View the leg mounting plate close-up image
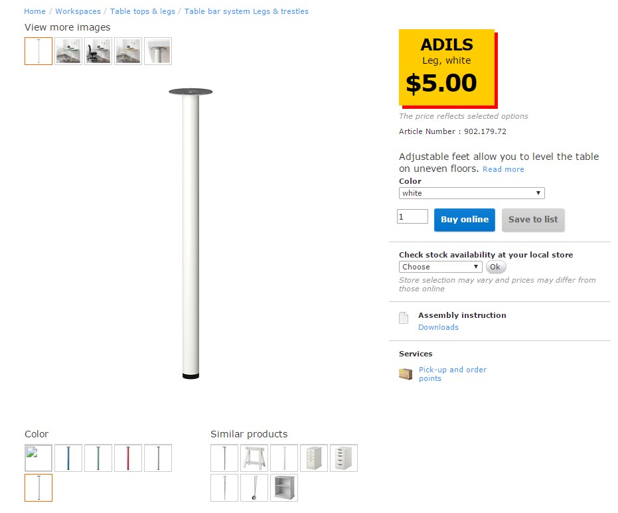The width and height of the screenshot is (618, 513). point(158,51)
